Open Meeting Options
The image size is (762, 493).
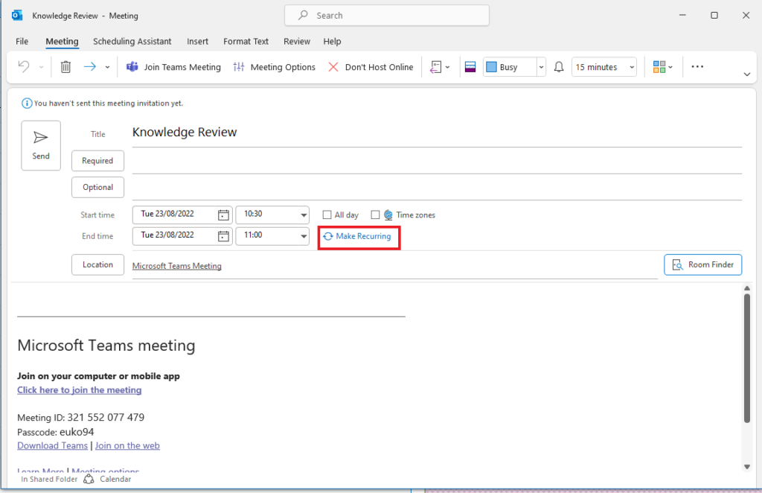274,67
